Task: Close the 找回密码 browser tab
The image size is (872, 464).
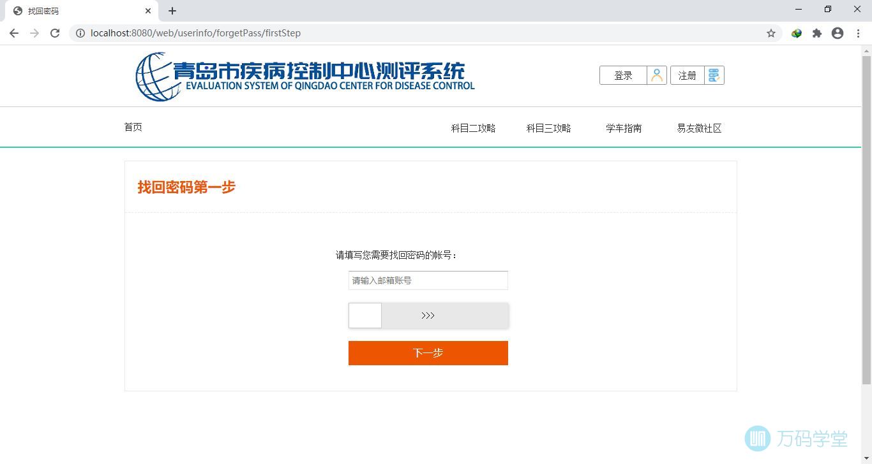Action: click(148, 11)
